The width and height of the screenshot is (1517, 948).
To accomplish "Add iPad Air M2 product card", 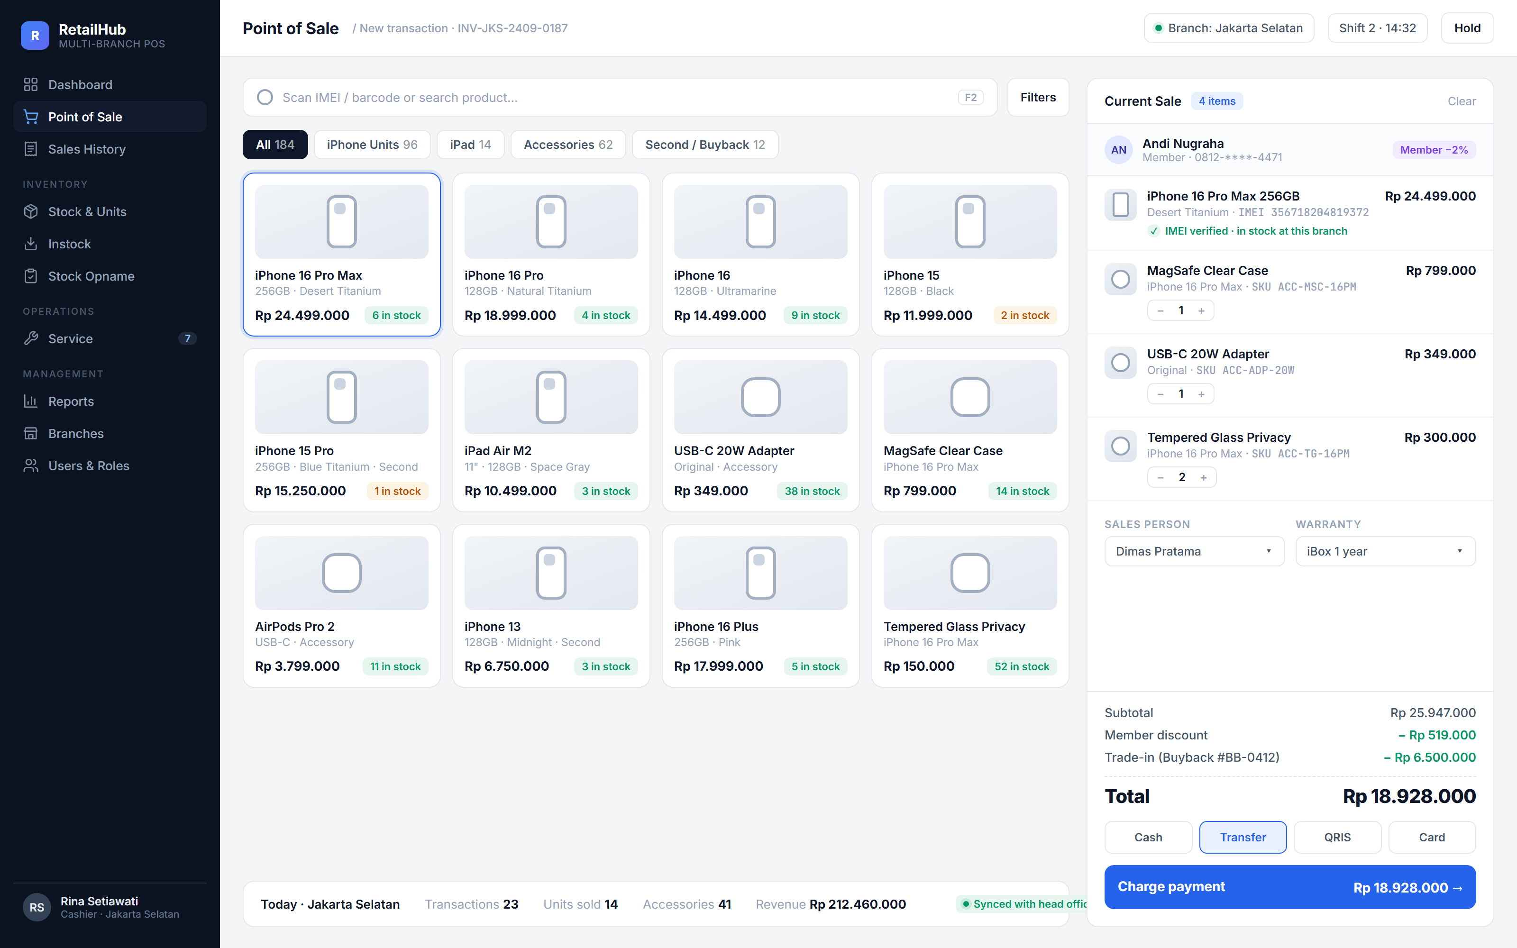I will (551, 430).
